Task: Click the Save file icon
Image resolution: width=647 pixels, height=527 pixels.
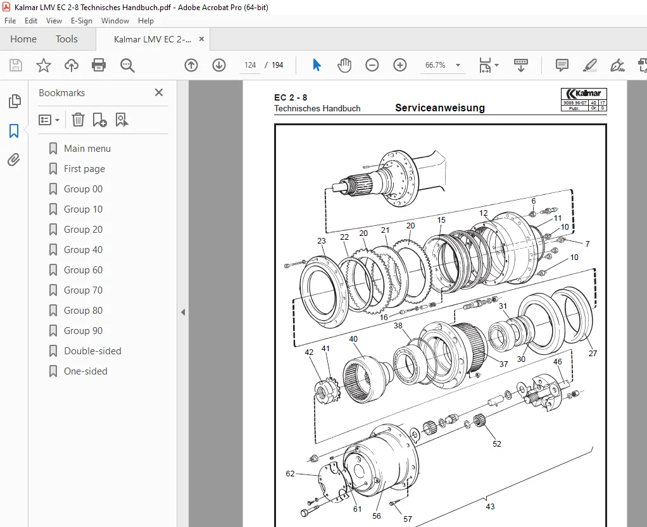Action: click(x=16, y=65)
